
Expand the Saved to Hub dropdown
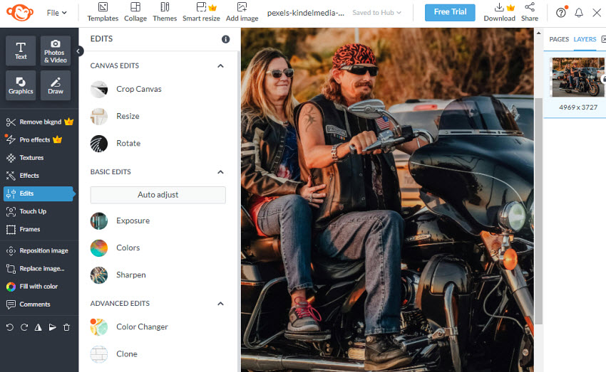point(376,13)
